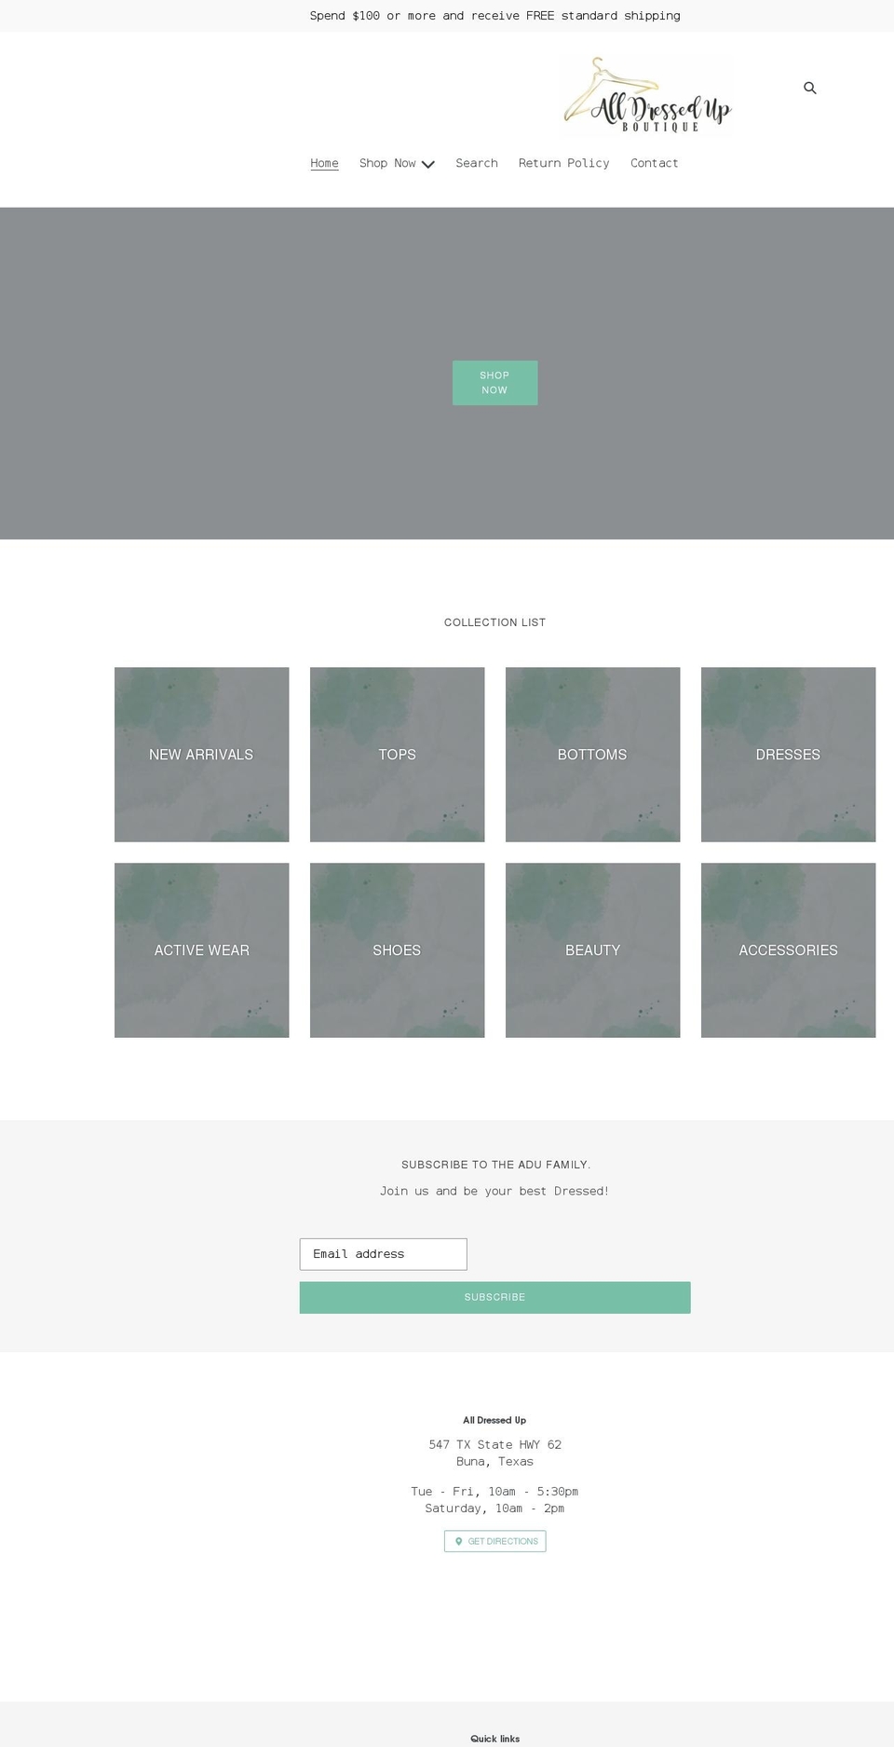
Task: Open the Search menu link
Action: [x=477, y=163]
